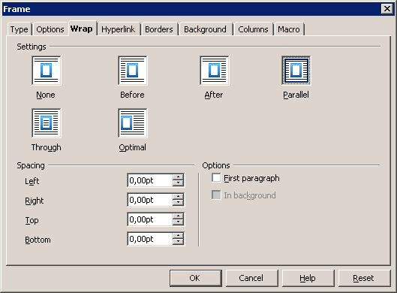Choose the Through wrap icon
The image size is (397, 293).
click(47, 123)
